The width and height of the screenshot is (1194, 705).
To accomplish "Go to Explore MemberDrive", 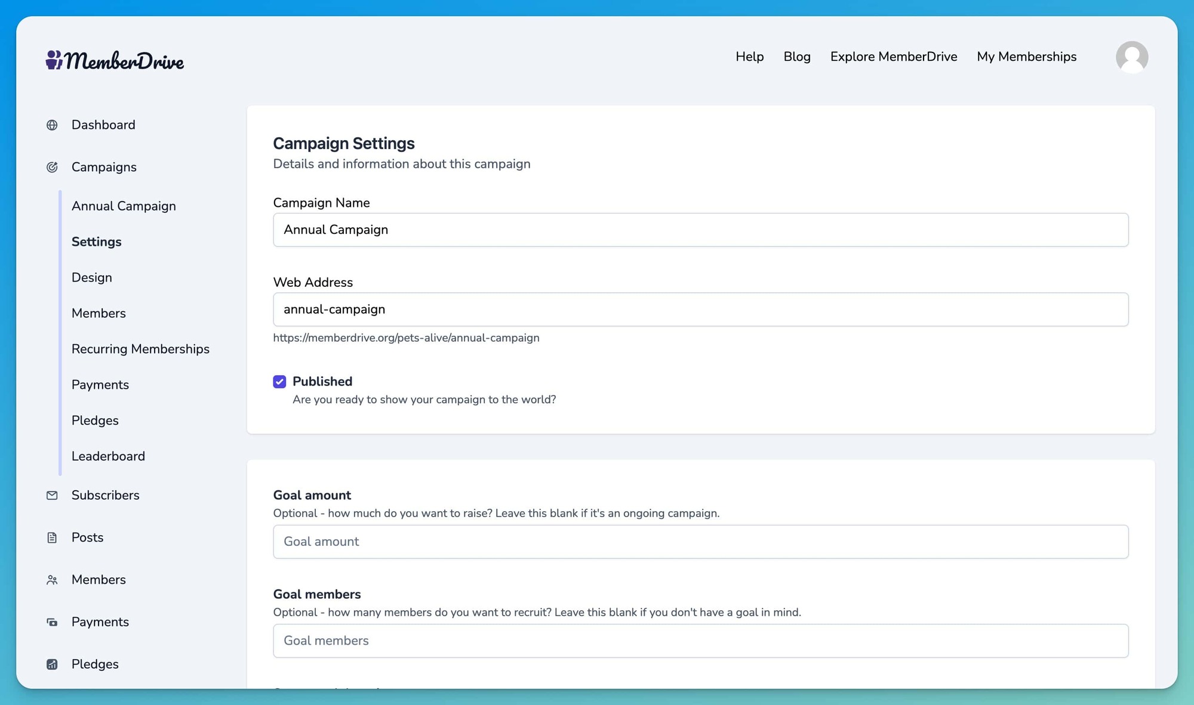I will (894, 57).
